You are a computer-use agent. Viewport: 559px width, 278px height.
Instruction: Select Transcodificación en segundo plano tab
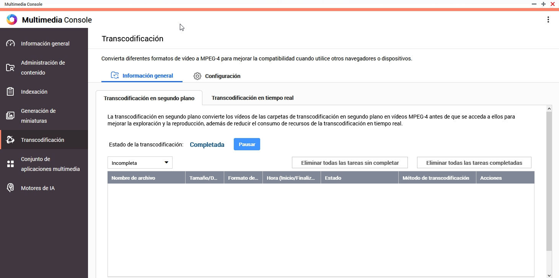149,98
